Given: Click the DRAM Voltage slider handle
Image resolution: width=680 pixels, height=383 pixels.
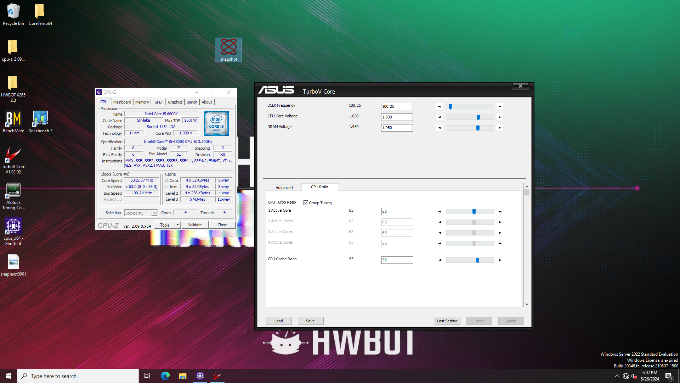Looking at the screenshot, I should 478,128.
